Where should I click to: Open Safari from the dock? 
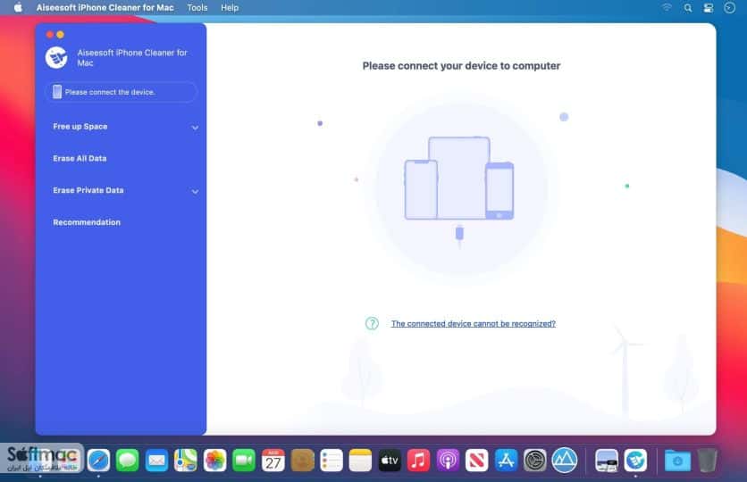click(x=98, y=460)
